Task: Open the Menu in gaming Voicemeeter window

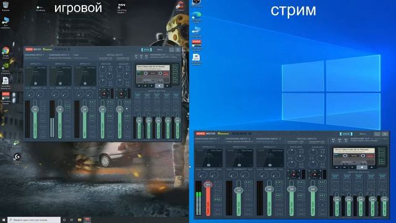Action: (160, 50)
